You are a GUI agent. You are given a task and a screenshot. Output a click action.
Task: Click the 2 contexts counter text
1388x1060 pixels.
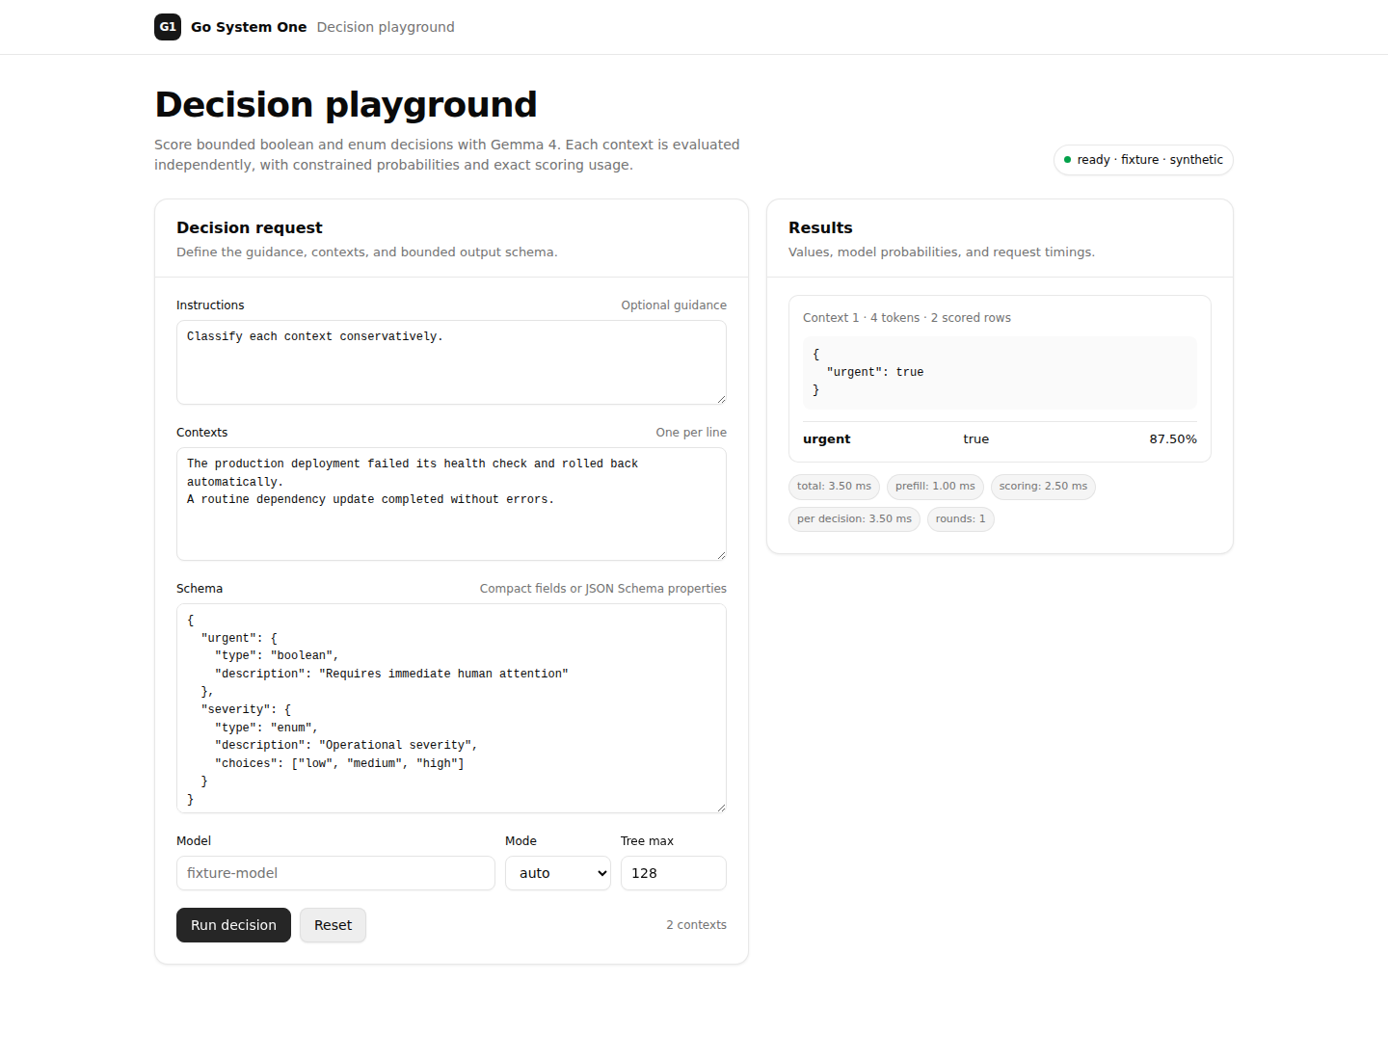(696, 925)
